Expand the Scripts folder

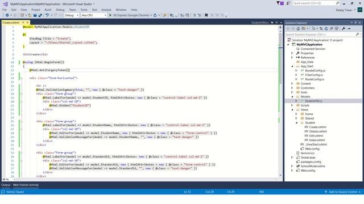[292, 105]
